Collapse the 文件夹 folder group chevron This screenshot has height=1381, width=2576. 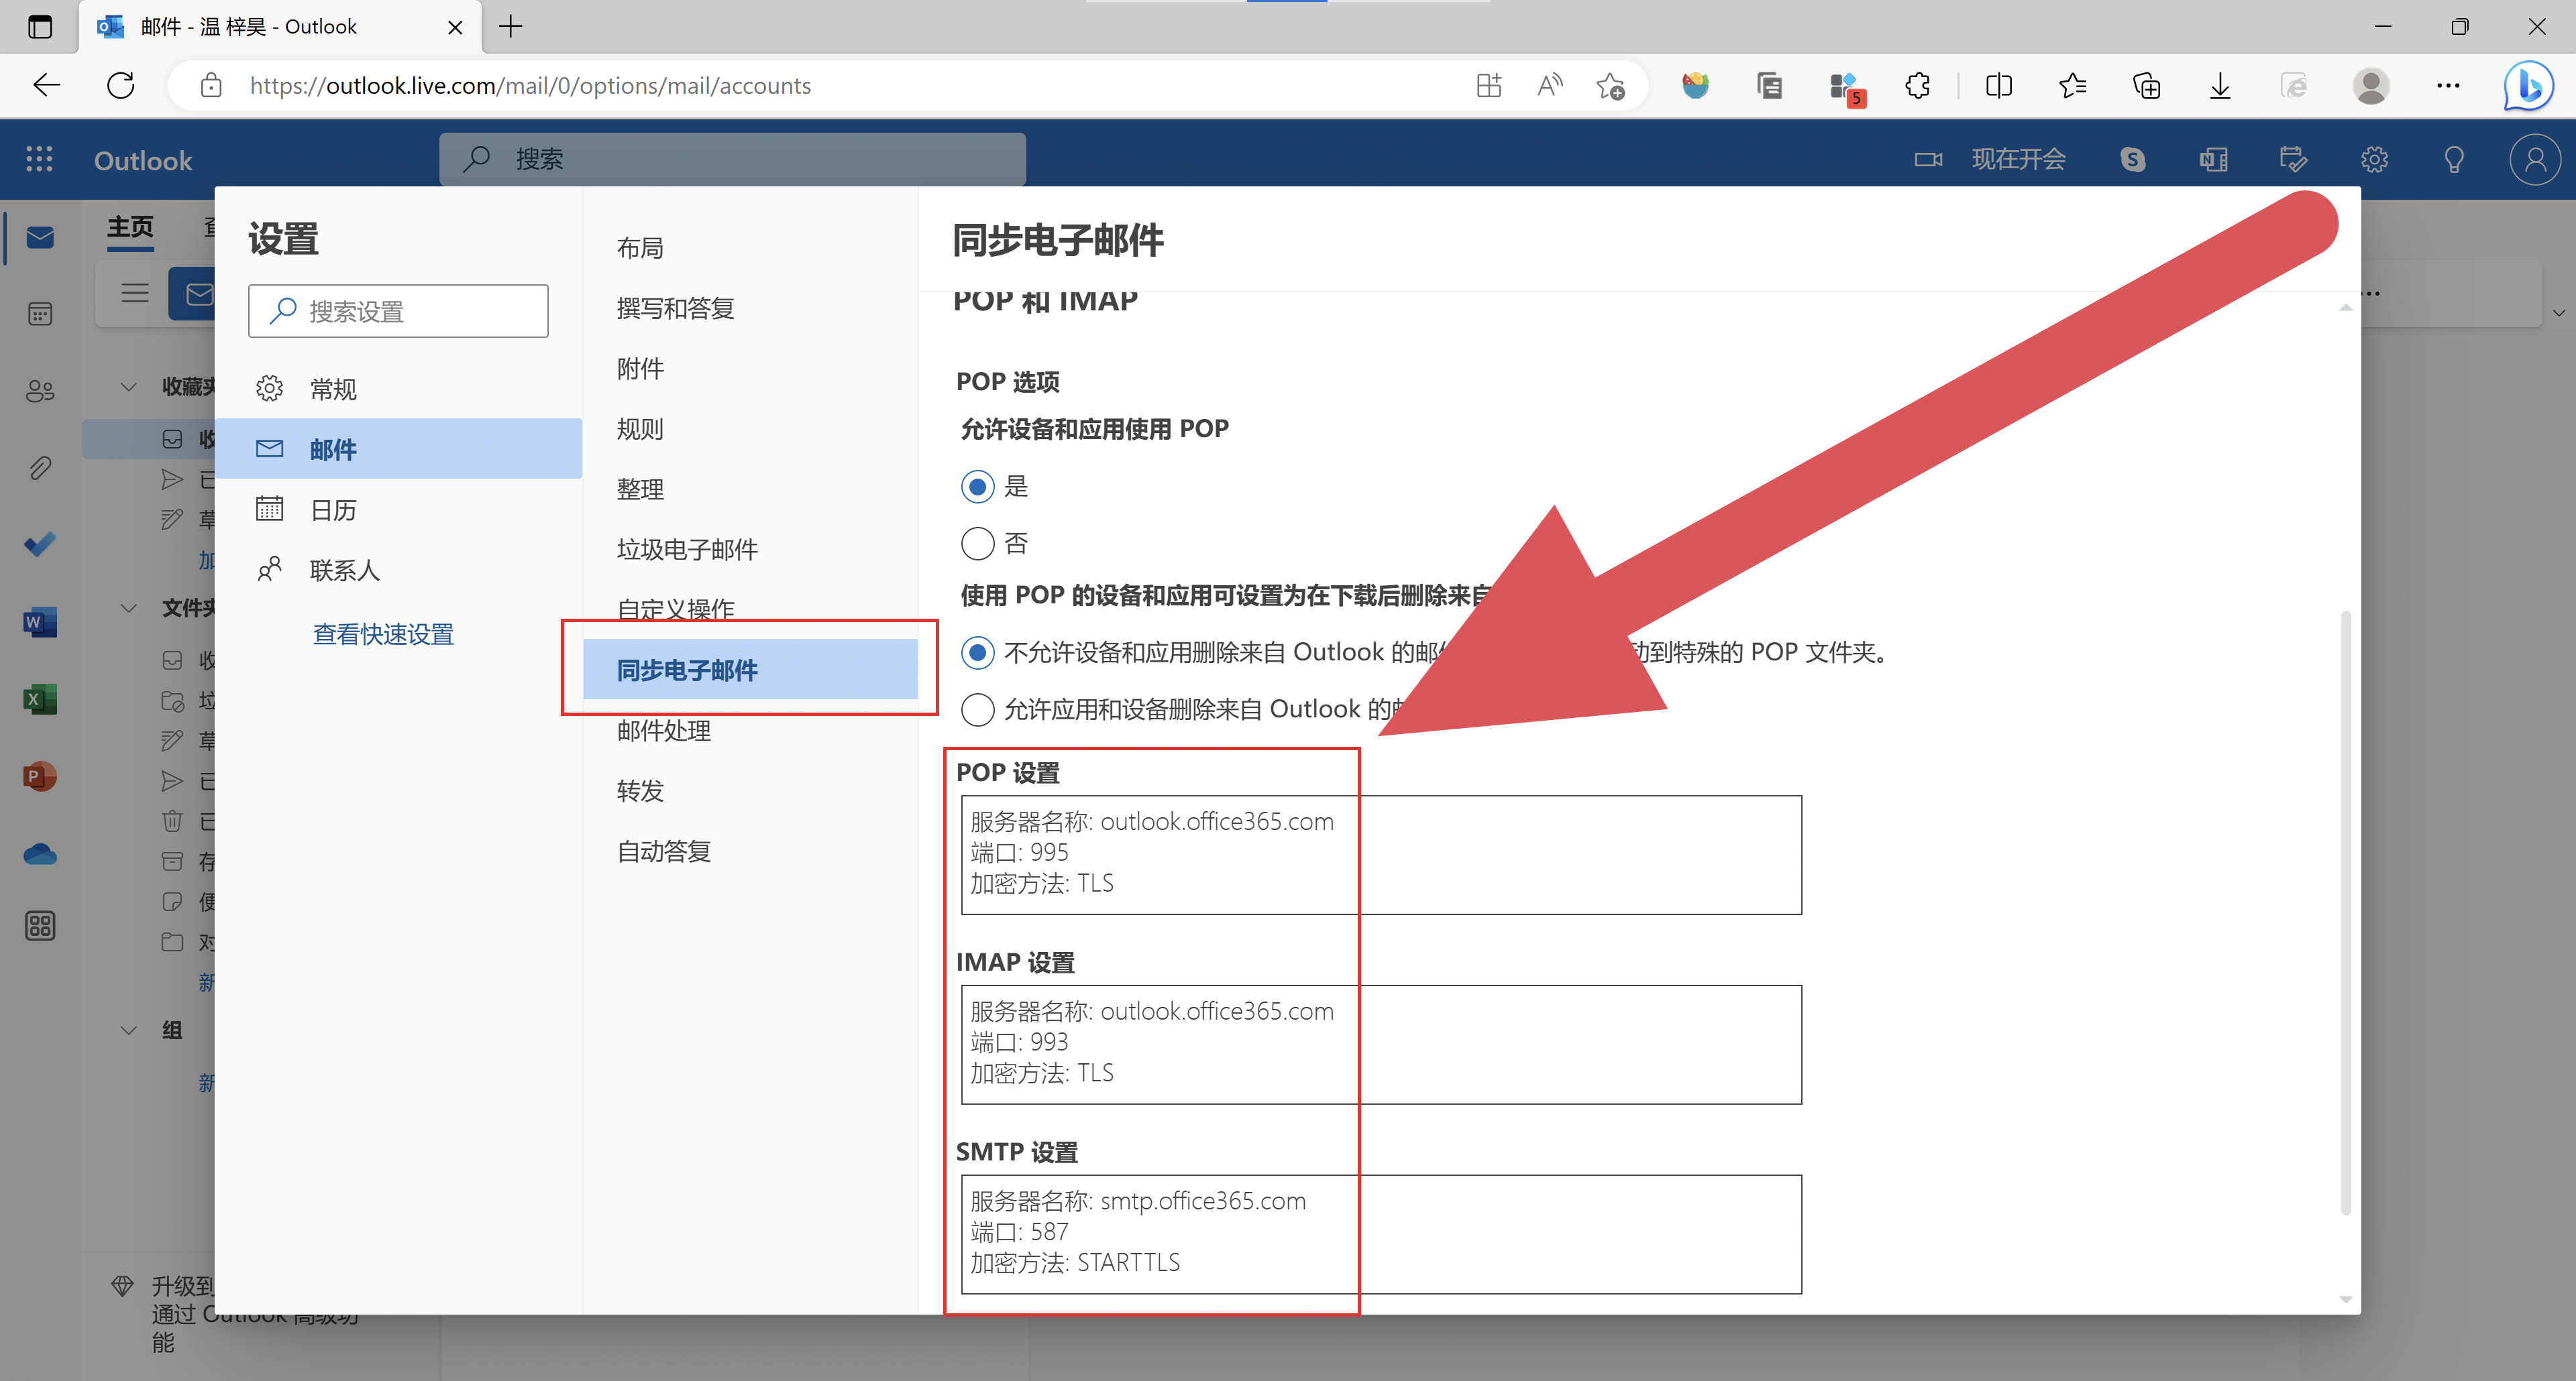(x=129, y=607)
